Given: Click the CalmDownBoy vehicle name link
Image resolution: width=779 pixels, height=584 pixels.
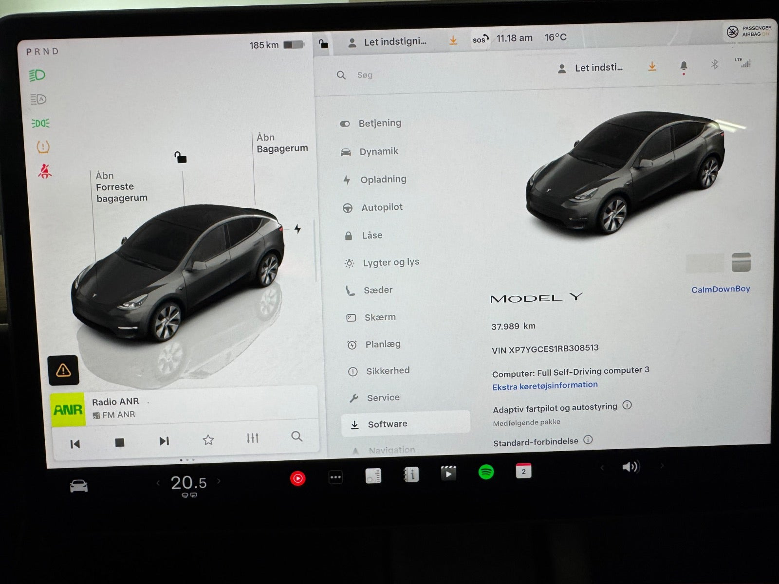Looking at the screenshot, I should 721,290.
